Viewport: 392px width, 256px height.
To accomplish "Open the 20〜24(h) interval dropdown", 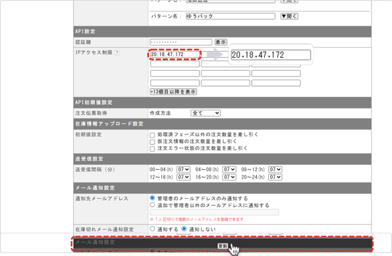I will (276, 177).
